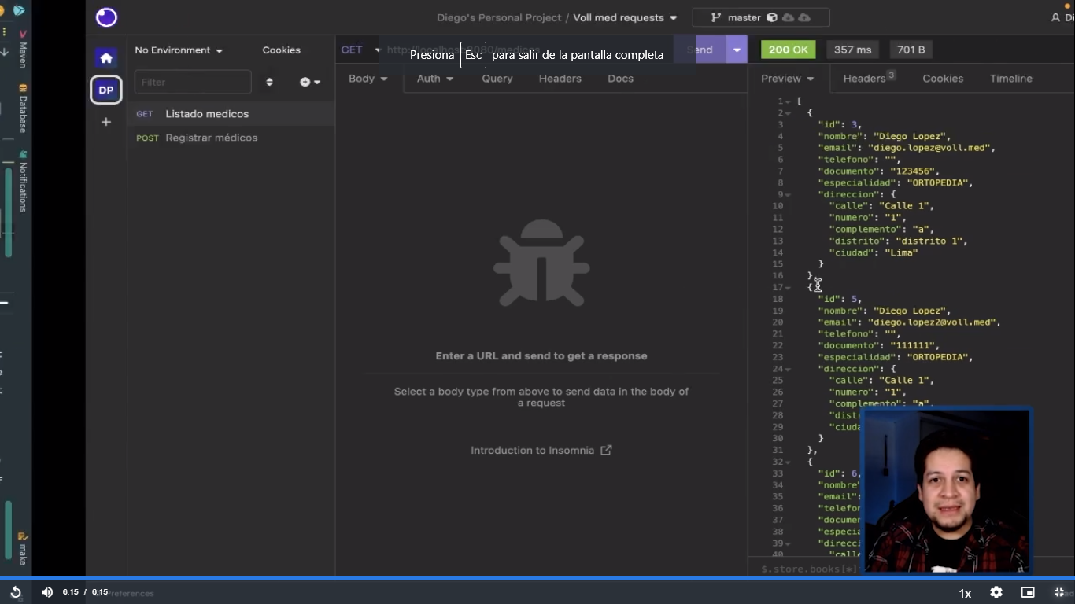This screenshot has width=1075, height=604.
Task: Click the response filter $.store.books field
Action: 811,569
